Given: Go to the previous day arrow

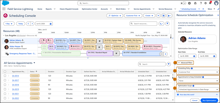Looking at the screenshot, I should (x=28, y=24).
